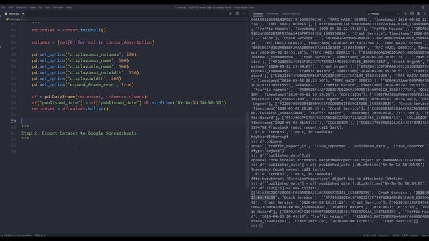429x241 pixels.
Task: Switch to the Terminal panel tab
Action: click(x=258, y=13)
